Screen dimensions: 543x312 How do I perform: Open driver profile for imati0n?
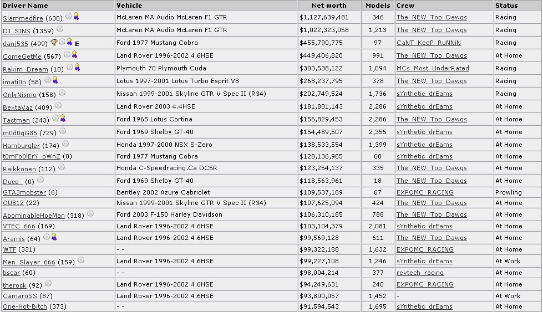point(14,82)
